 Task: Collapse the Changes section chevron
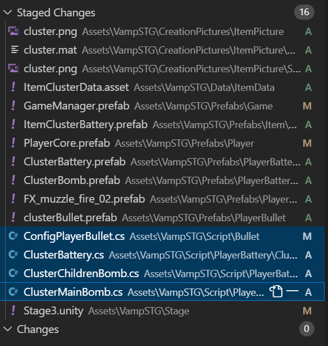tap(8, 329)
